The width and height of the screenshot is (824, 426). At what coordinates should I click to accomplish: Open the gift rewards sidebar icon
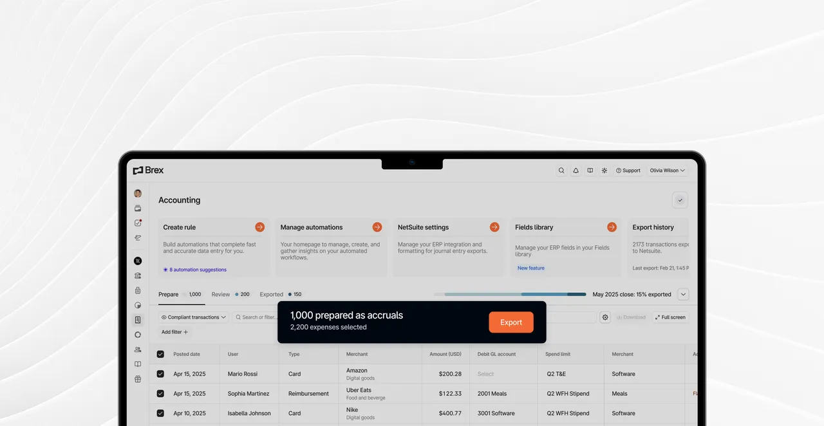(x=138, y=379)
